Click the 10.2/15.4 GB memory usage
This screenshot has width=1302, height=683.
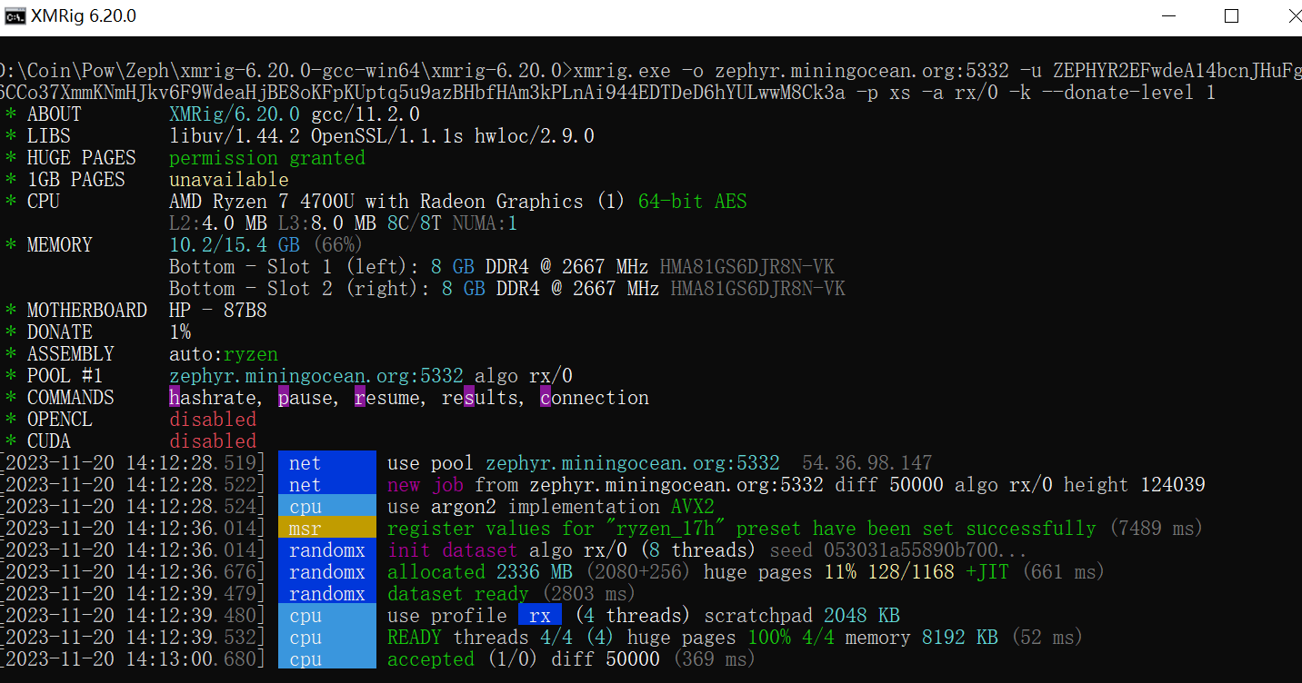(x=235, y=245)
